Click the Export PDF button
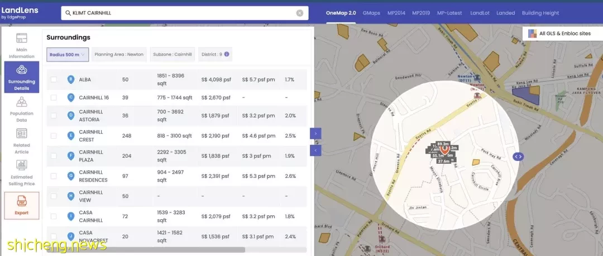Viewport: 603px width, 256px height. tap(22, 206)
